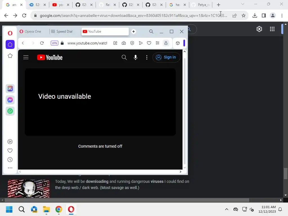288x216 pixels.
Task: Click Opera sidebar home button
Action: [10, 44]
